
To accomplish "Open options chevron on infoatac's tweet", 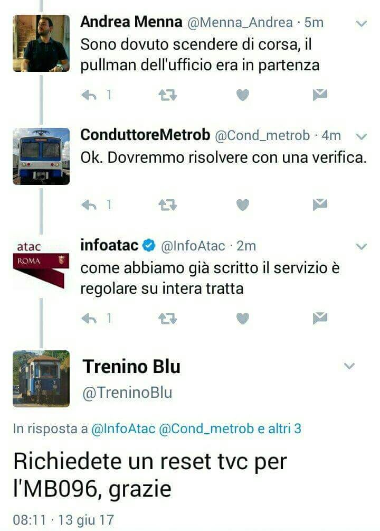I will coord(362,247).
